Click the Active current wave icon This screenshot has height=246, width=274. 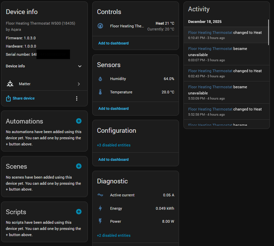click(100, 195)
